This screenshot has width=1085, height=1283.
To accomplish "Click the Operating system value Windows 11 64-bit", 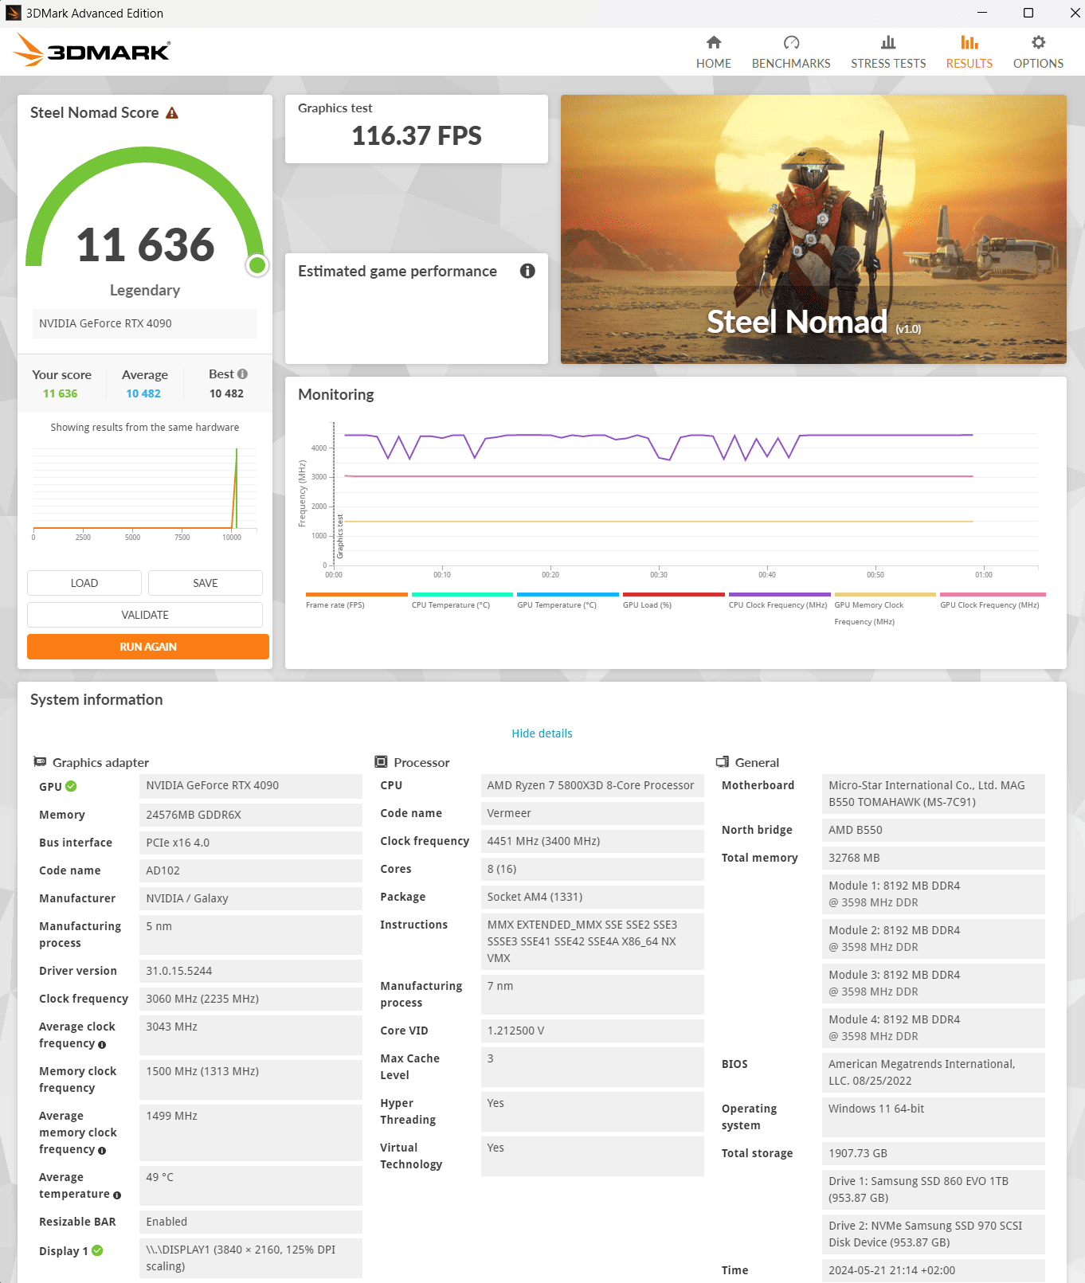I will tap(934, 1117).
